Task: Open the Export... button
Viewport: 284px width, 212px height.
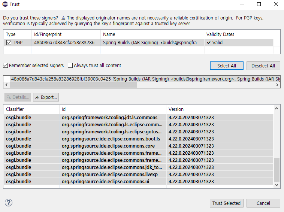Action: (x=46, y=97)
